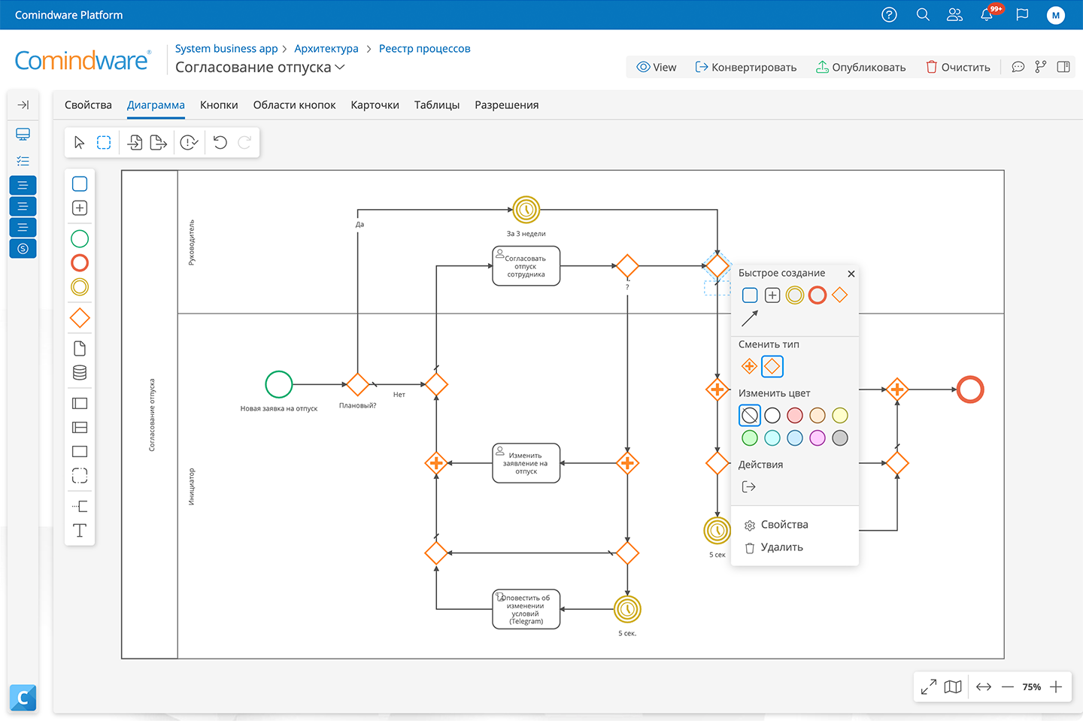Click the flag icon in top bar
1083x721 pixels.
pos(1022,15)
